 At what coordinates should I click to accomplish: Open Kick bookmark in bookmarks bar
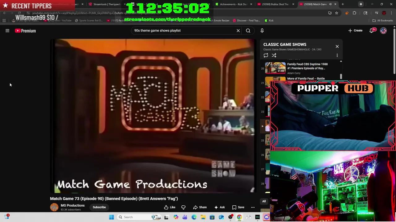(x=269, y=21)
